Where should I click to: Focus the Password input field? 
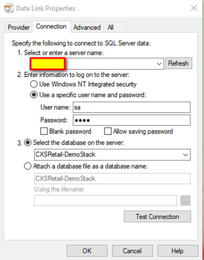(x=132, y=120)
